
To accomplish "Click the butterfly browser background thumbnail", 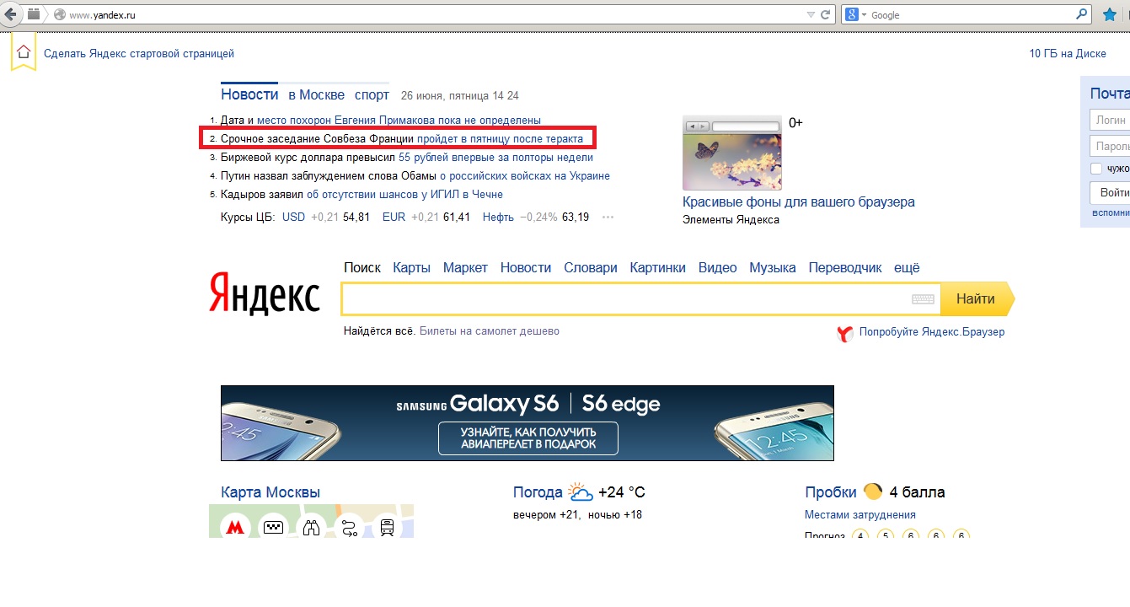I will (x=732, y=153).
